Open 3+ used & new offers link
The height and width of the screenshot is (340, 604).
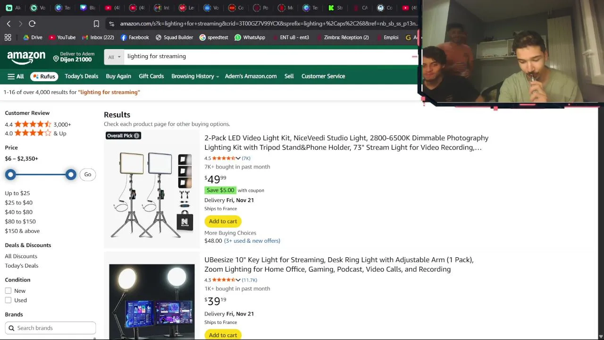252,241
